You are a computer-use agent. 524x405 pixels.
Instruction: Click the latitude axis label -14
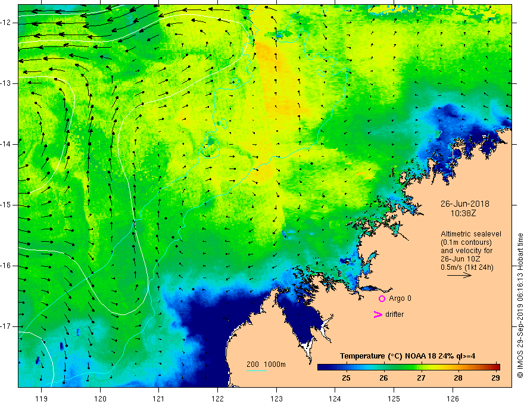coord(7,144)
